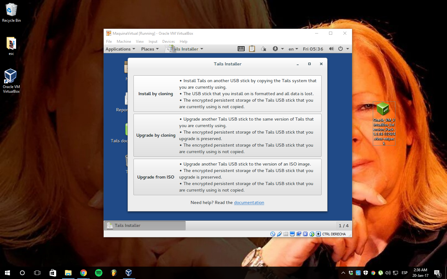Click the Chrome icon in the system tray

[x=373, y=273]
